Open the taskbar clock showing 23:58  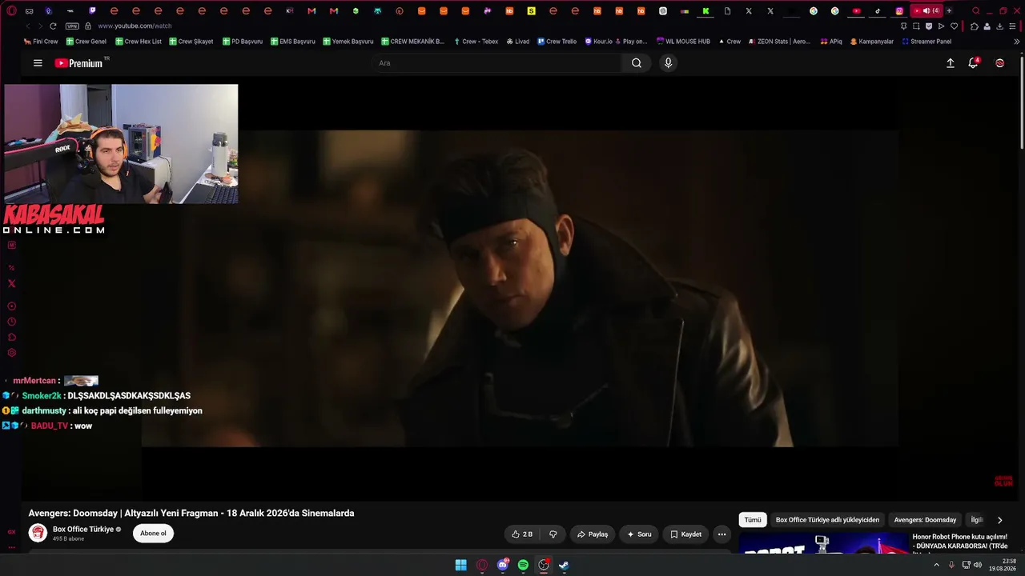point(1002,565)
